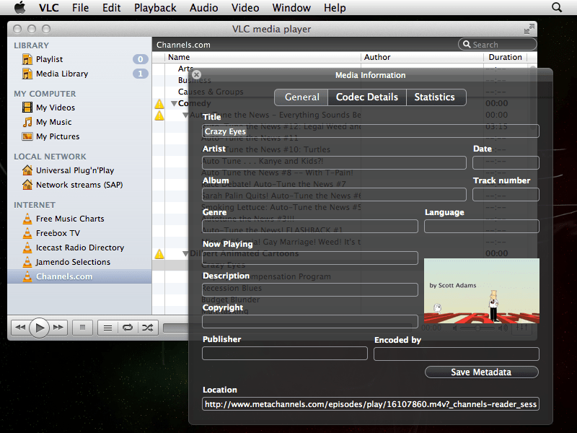Image resolution: width=577 pixels, height=433 pixels.
Task: Close the Media Information panel
Action: (x=196, y=74)
